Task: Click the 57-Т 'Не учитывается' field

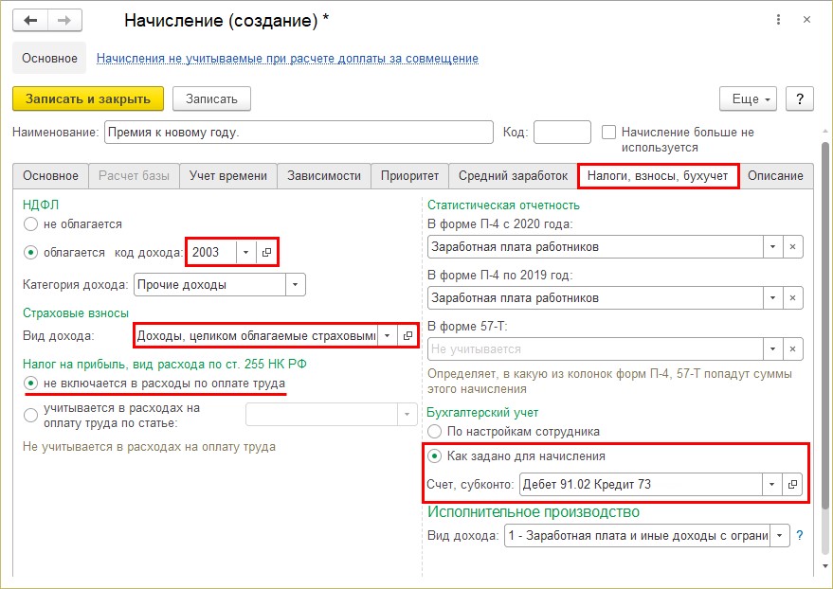Action: pos(595,348)
